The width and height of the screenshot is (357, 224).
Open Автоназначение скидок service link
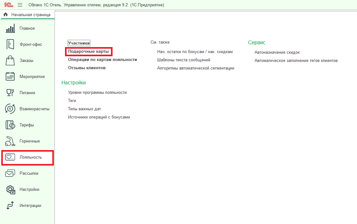pos(277,52)
